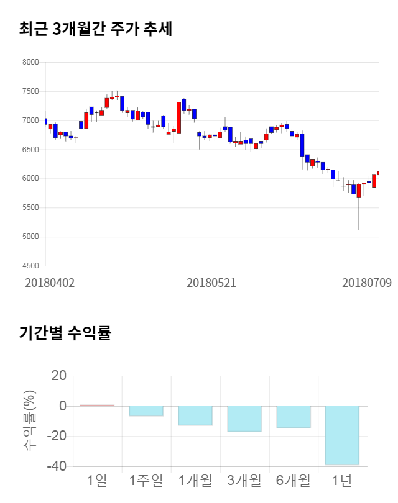Click the 3개월 x-axis category label

244,480
